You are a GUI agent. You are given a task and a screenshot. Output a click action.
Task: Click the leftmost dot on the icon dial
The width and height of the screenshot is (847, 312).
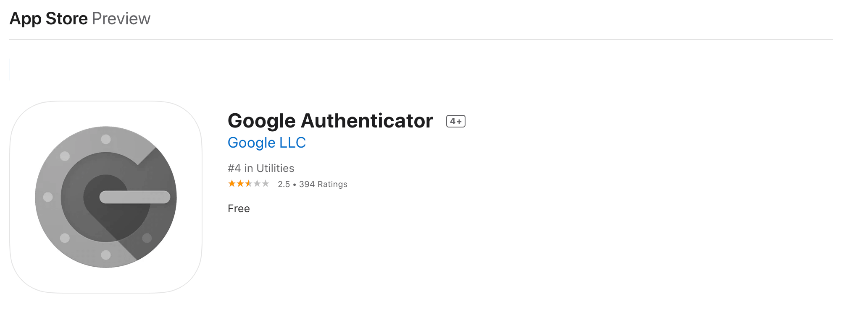48,197
